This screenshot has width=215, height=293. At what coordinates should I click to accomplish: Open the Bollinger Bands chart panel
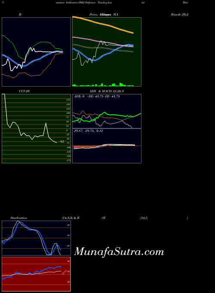[36, 52]
